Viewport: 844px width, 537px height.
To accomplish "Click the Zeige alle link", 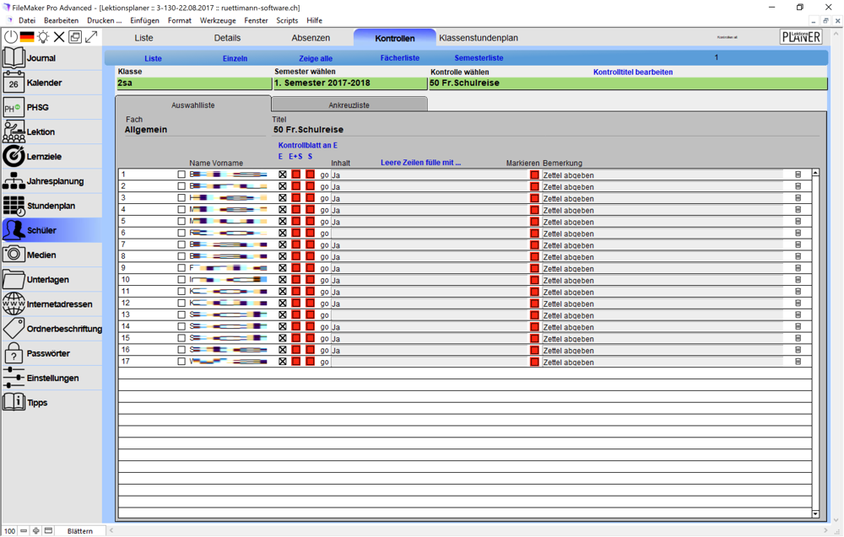I will tap(316, 58).
